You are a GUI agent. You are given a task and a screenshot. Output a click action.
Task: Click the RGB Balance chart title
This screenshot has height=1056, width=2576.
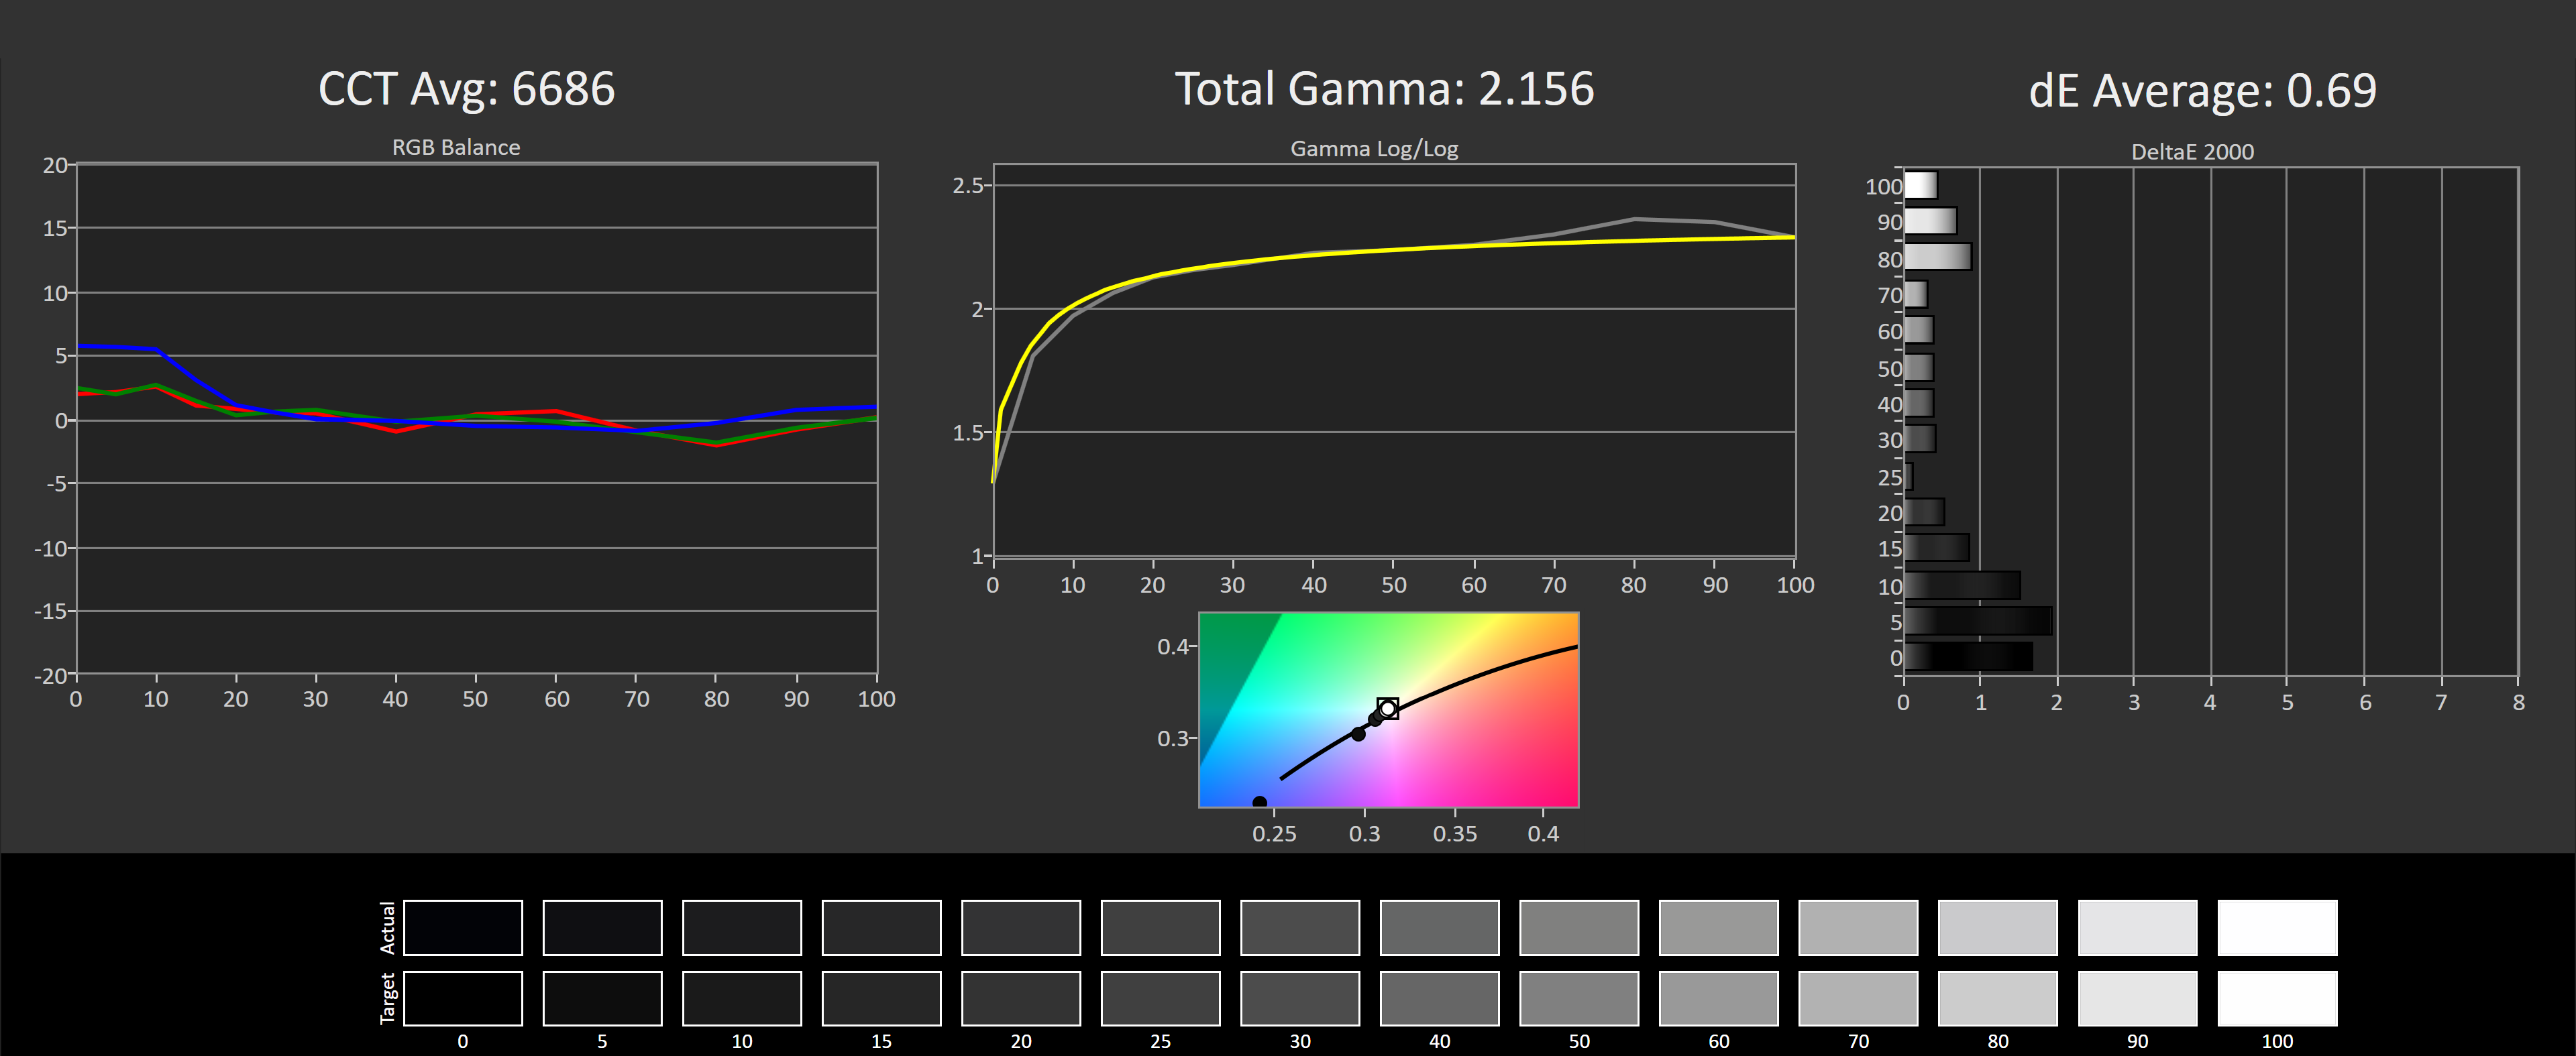[456, 148]
